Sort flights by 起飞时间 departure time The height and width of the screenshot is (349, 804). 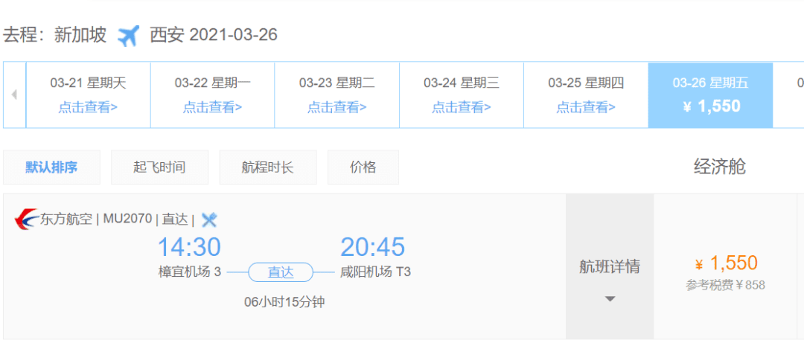159,167
